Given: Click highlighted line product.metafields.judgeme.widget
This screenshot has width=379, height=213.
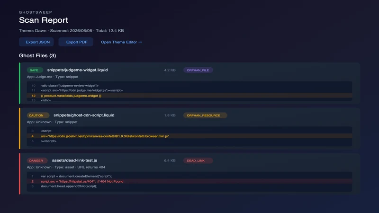Looking at the screenshot, I should coord(189,96).
